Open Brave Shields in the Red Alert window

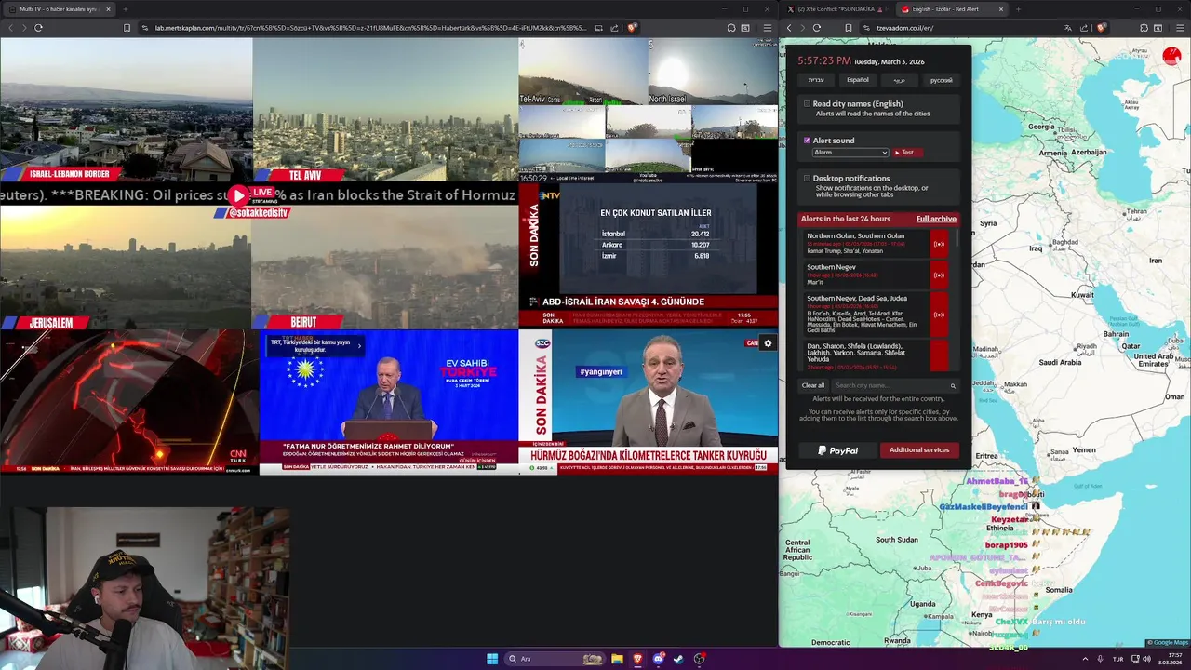(x=1101, y=28)
